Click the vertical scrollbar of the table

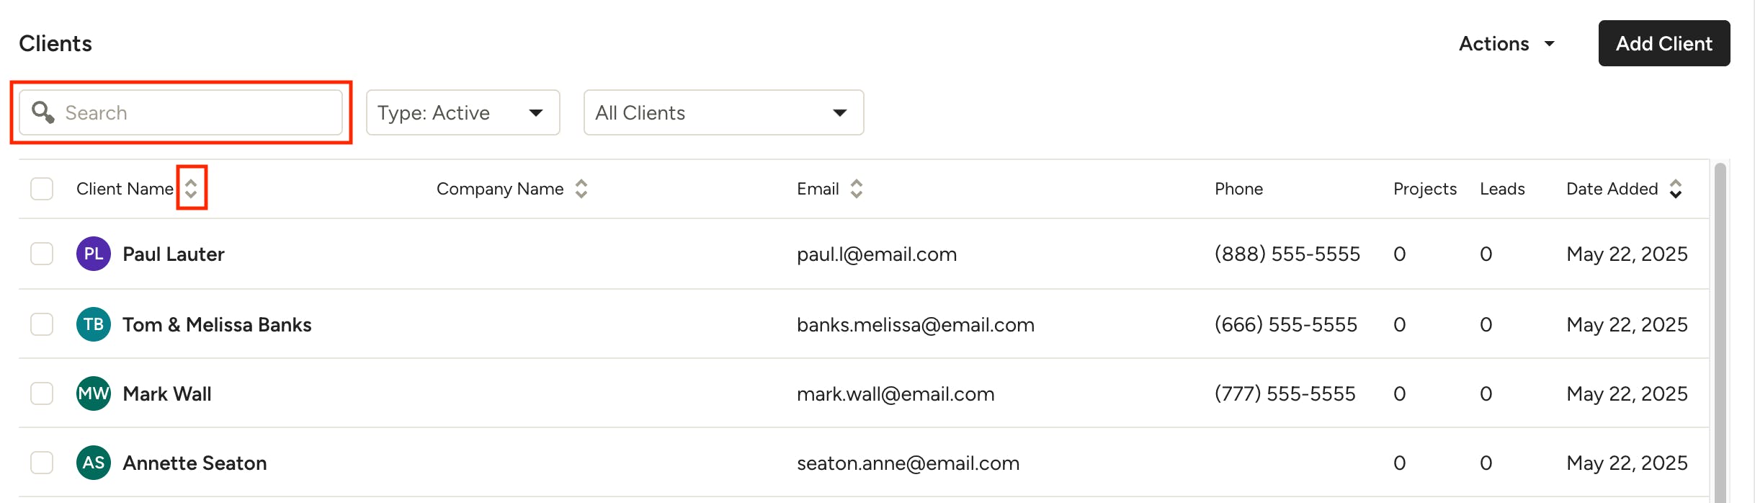tap(1720, 324)
